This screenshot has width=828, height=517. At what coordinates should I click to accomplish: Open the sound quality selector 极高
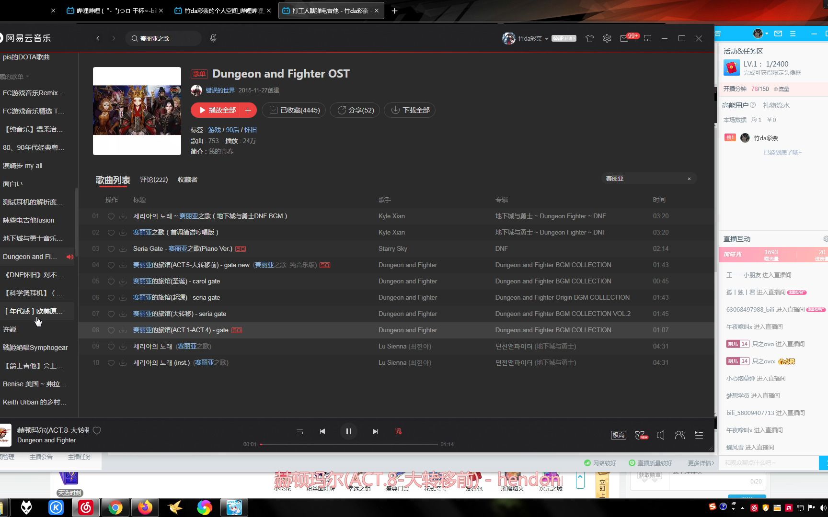click(x=618, y=435)
